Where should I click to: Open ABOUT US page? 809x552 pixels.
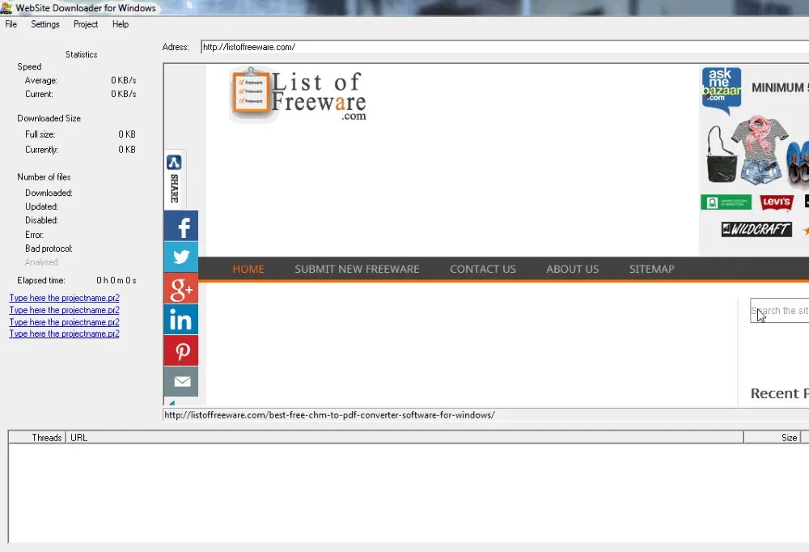tap(573, 269)
